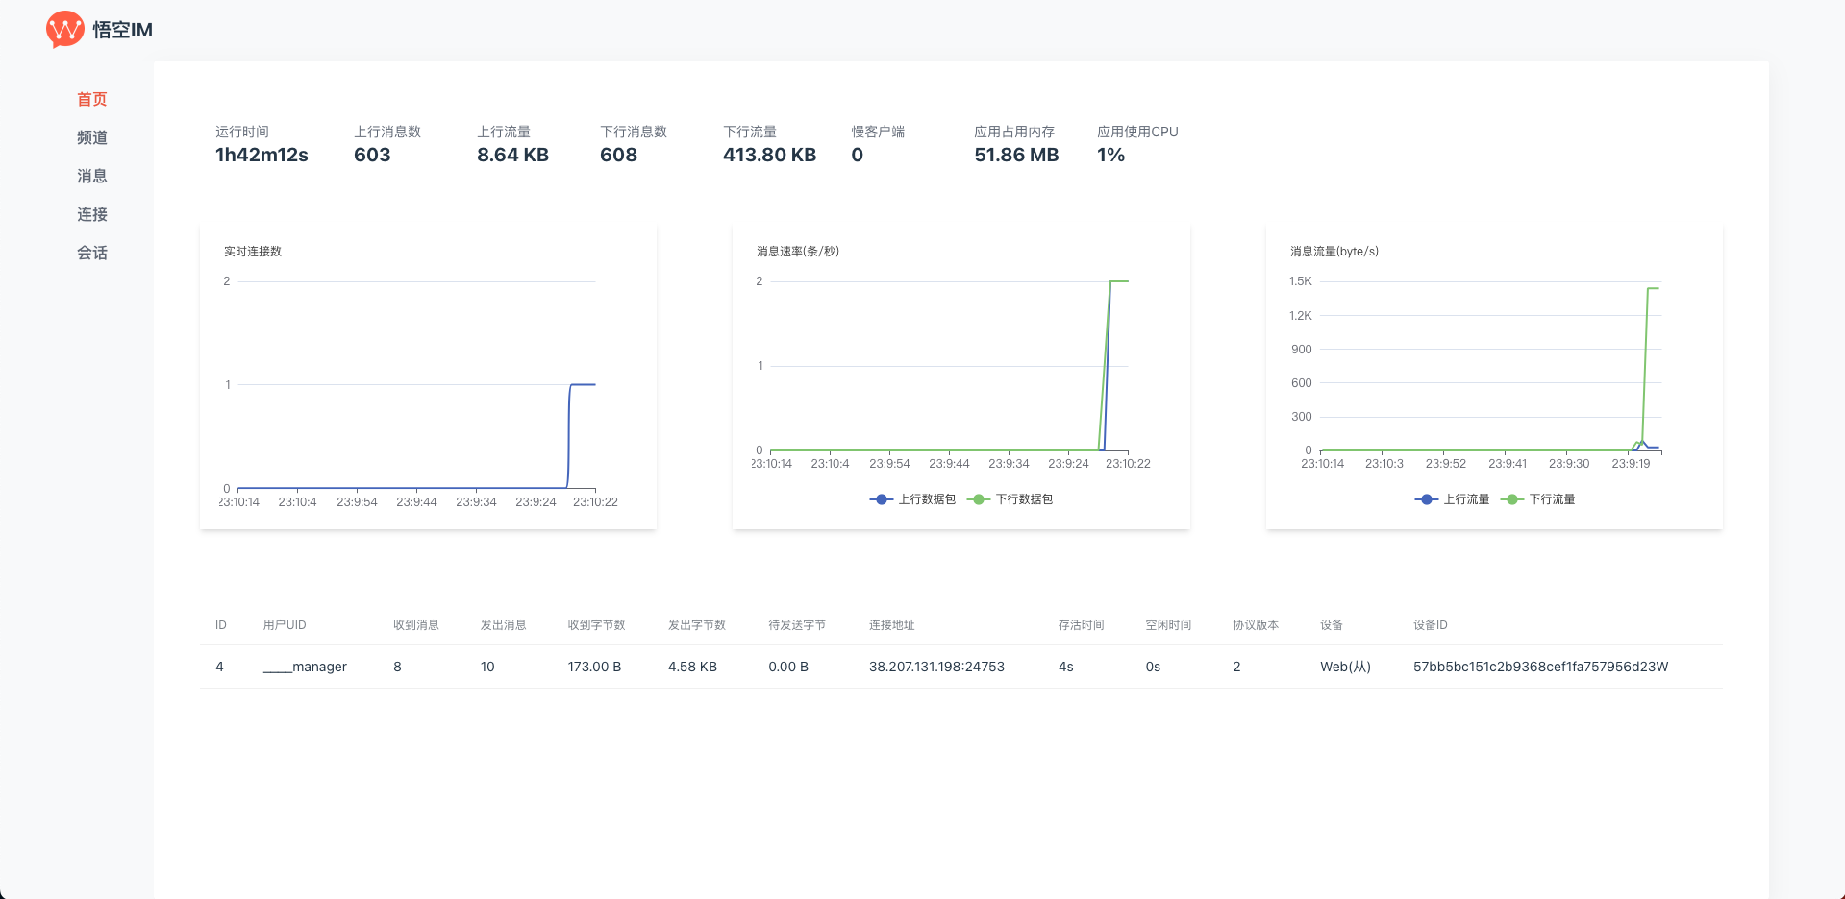Screen dimensions: 1845x899
Task: Click the 存活时间 column header
Action: pos(1081,625)
